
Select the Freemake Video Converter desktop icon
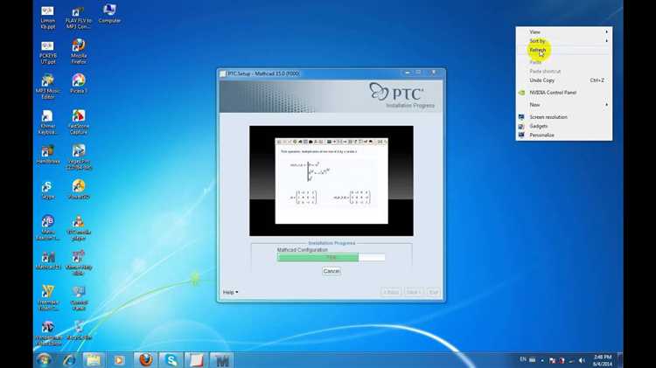coord(48,298)
